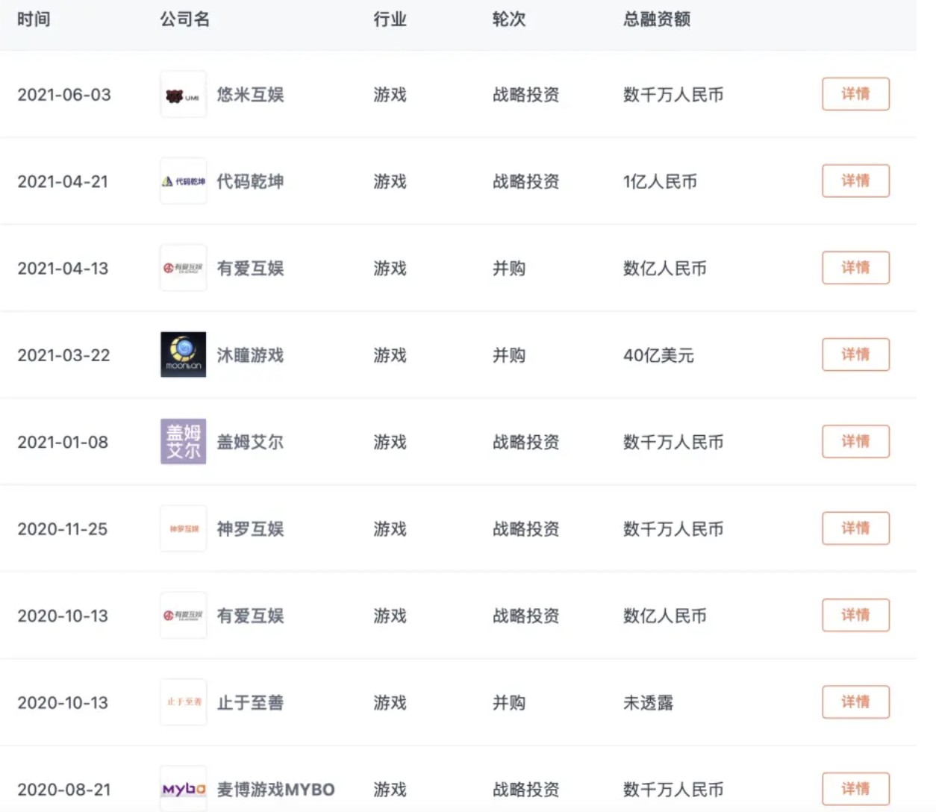Click the date 2021-04-21
The image size is (936, 812).
(x=63, y=181)
